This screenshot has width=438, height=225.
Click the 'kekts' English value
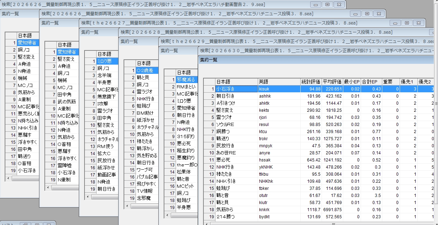[279, 110]
